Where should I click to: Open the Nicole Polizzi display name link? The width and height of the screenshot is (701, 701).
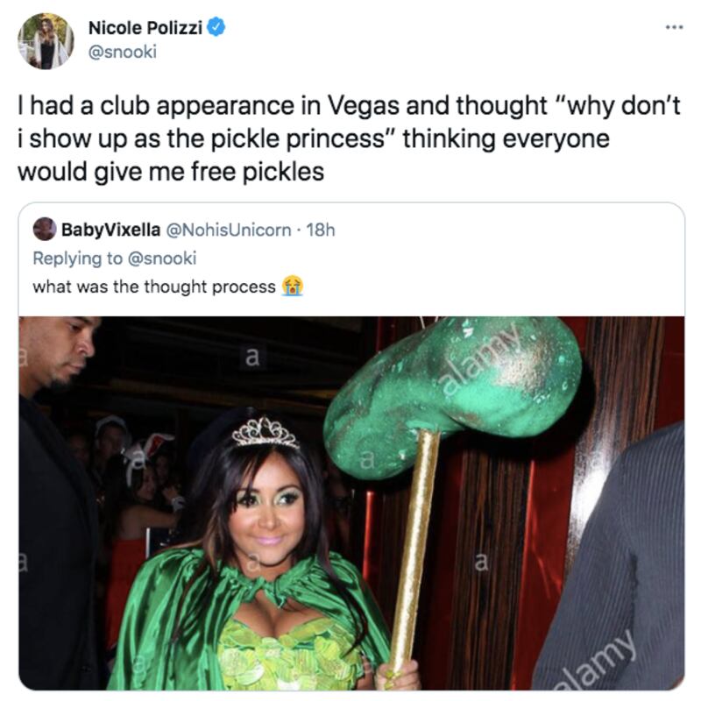(145, 29)
